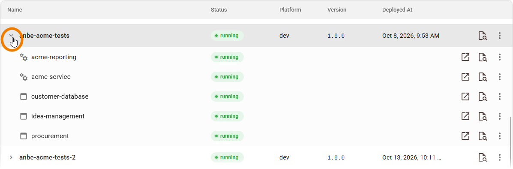Click the Oct 8, 2026, 9:53 AM timestamp
Screen dimensions: 513x169
411,36
